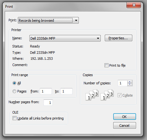Click the second collated page stack icon

point(107,95)
